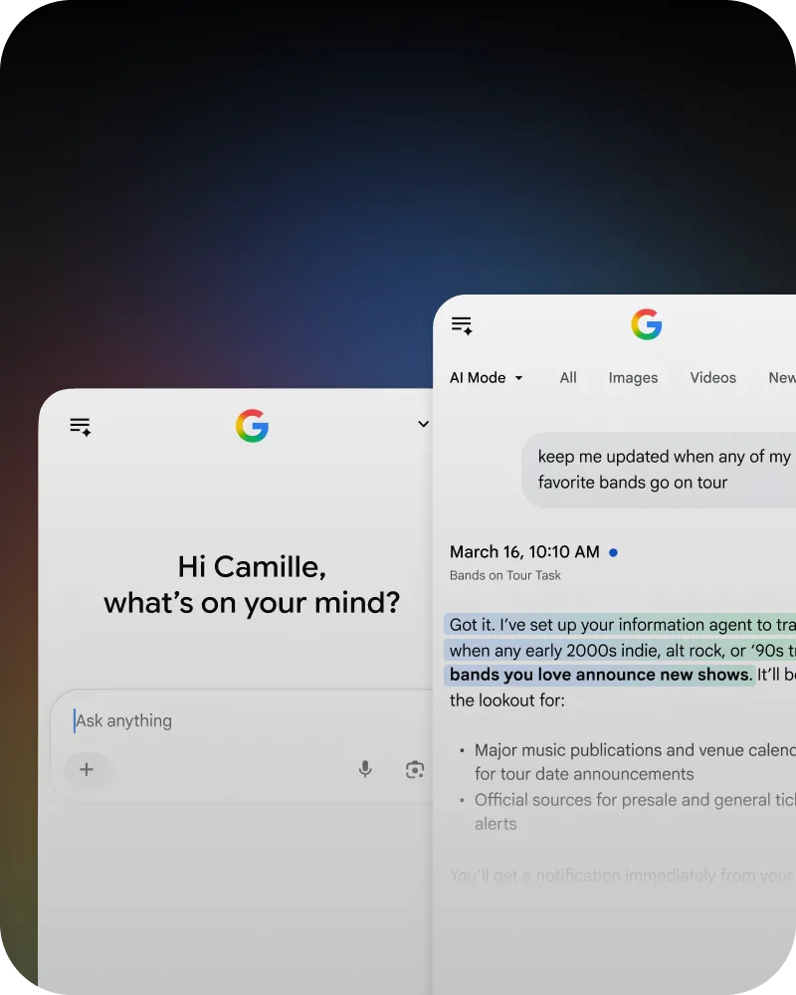This screenshot has width=796, height=995.
Task: Switch to the Videos tab
Action: [x=712, y=377]
